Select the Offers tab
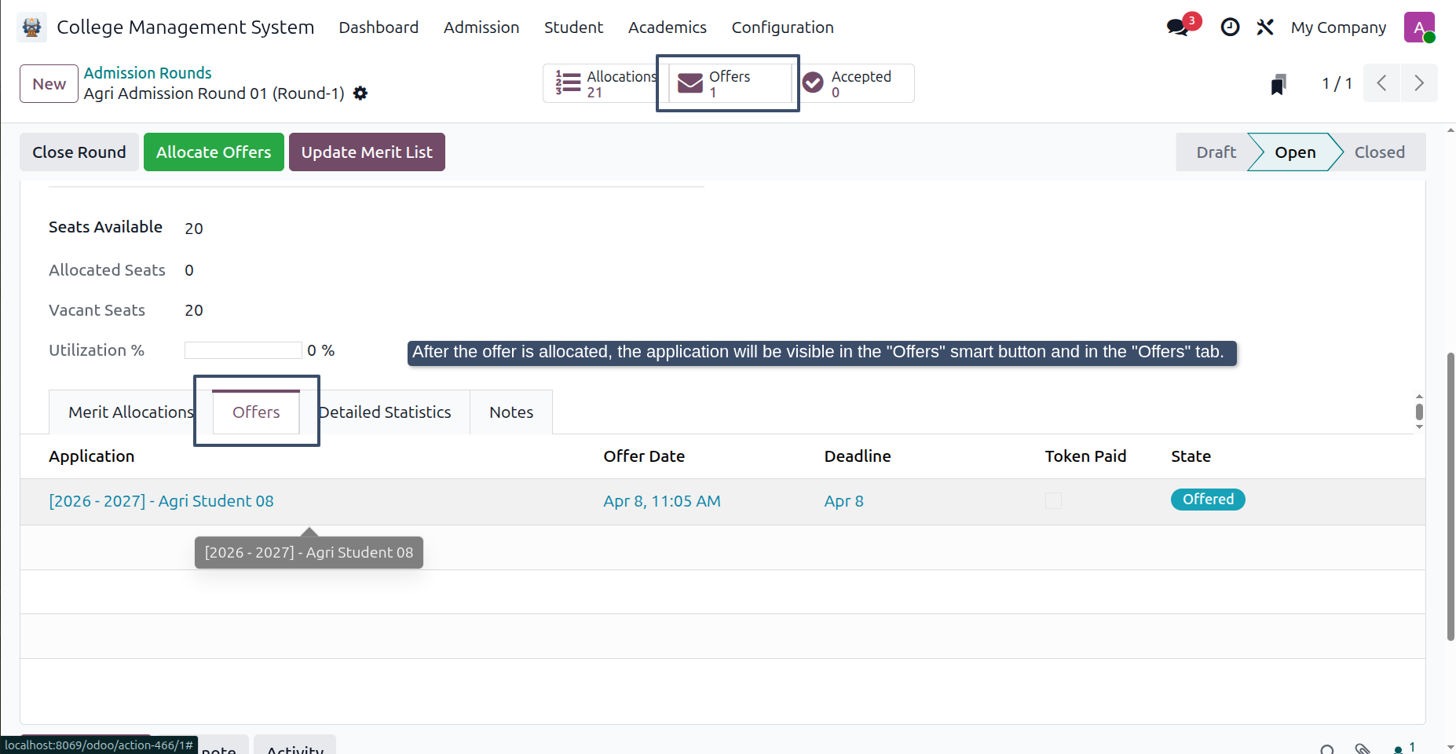 [x=256, y=412]
